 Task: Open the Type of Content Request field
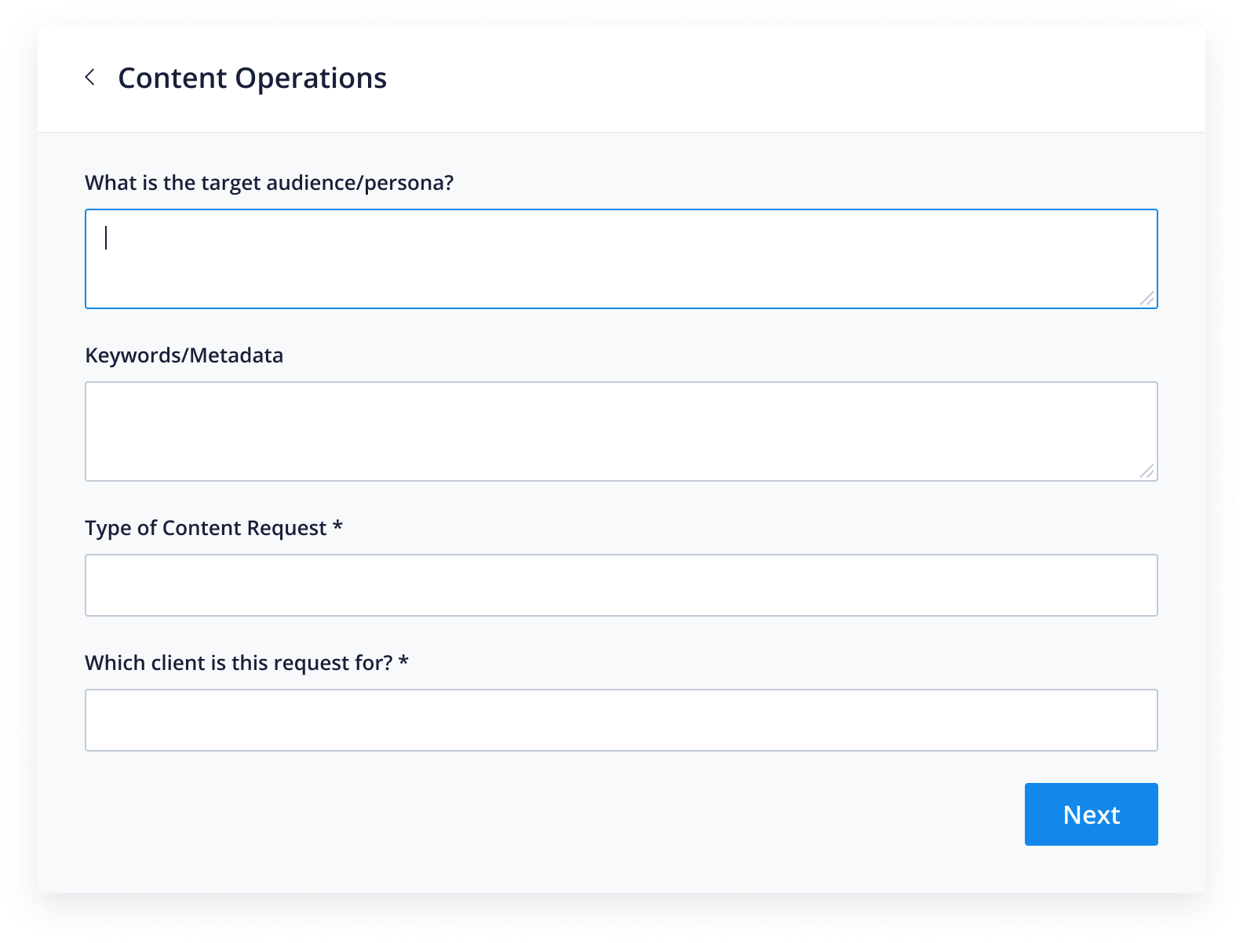click(x=620, y=585)
